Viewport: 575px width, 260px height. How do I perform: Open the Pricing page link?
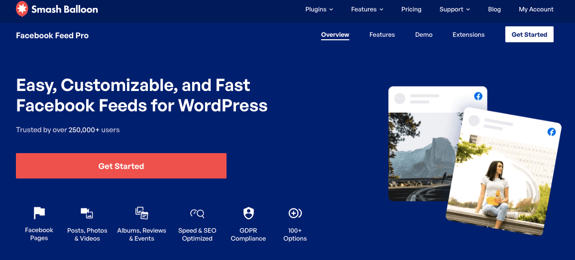(x=411, y=9)
